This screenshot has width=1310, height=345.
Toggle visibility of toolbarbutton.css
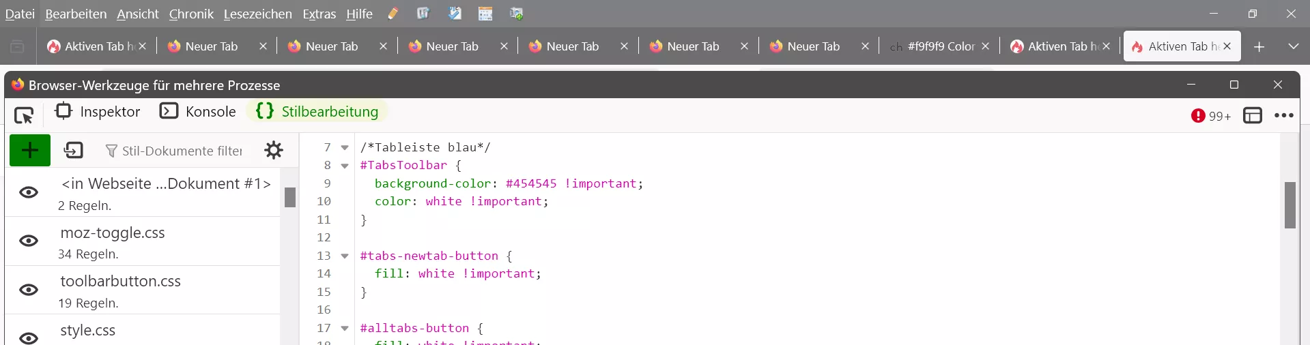(29, 290)
